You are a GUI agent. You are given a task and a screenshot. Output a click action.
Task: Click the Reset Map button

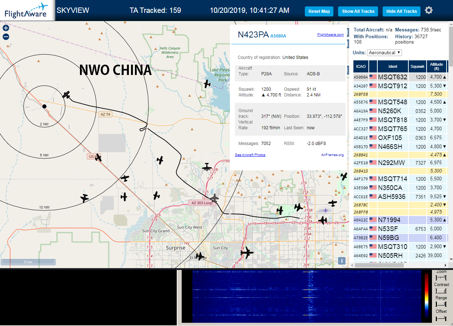[x=319, y=11]
